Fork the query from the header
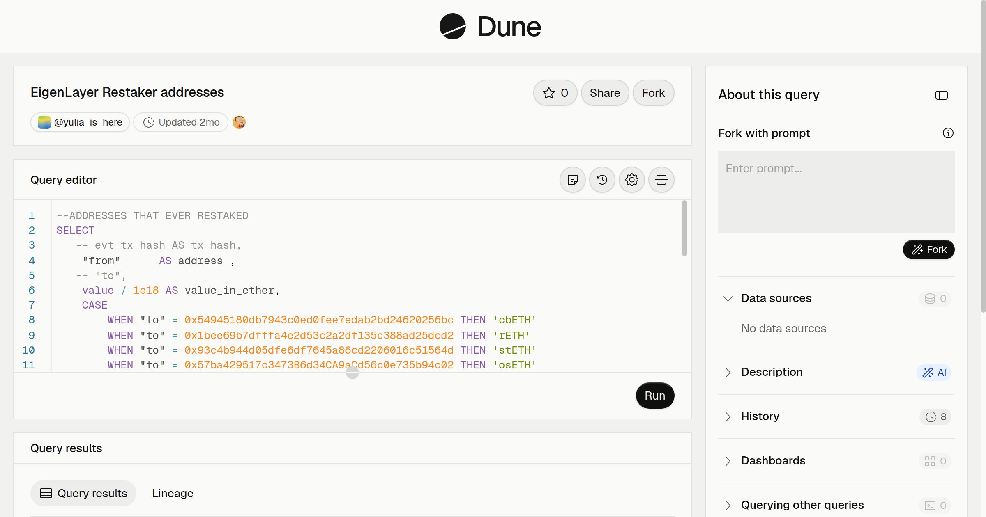 pos(653,93)
